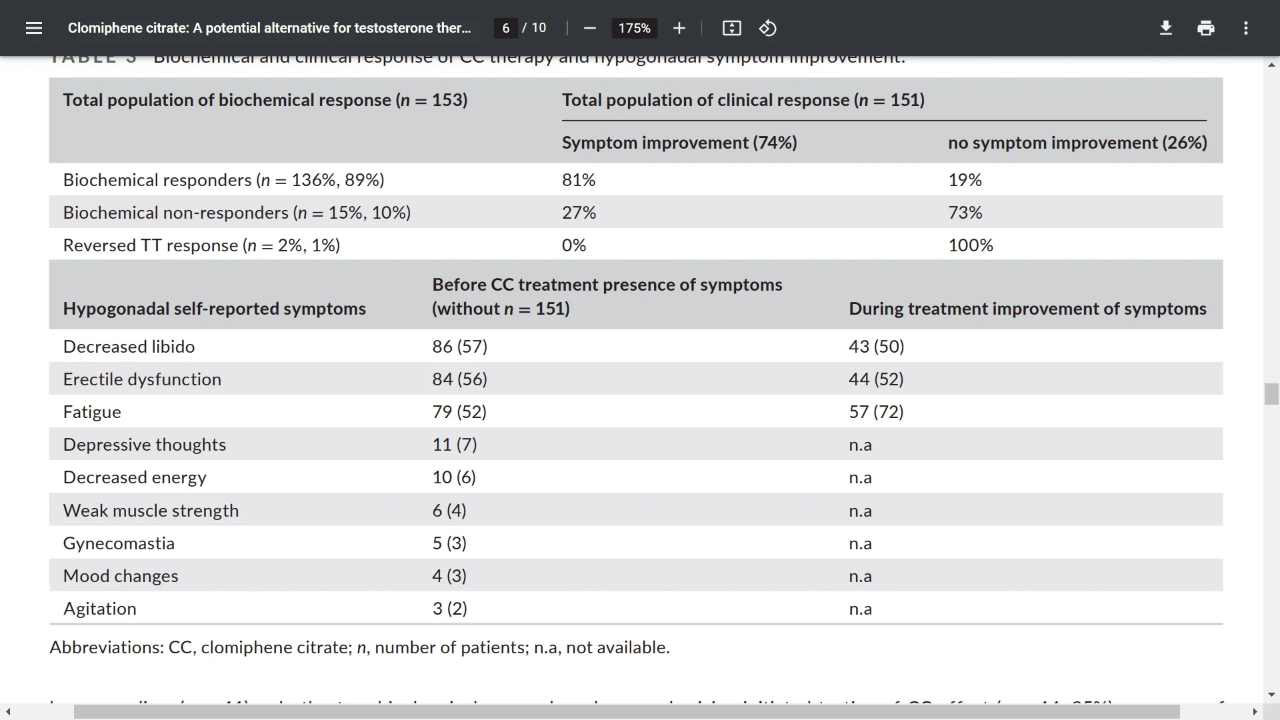The height and width of the screenshot is (720, 1280).
Task: Click the scroll left arrow
Action: pyautogui.click(x=8, y=712)
